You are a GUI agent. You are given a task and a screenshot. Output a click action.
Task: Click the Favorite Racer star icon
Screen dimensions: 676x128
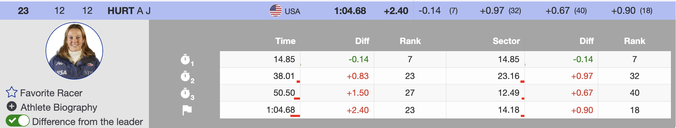click(x=12, y=92)
